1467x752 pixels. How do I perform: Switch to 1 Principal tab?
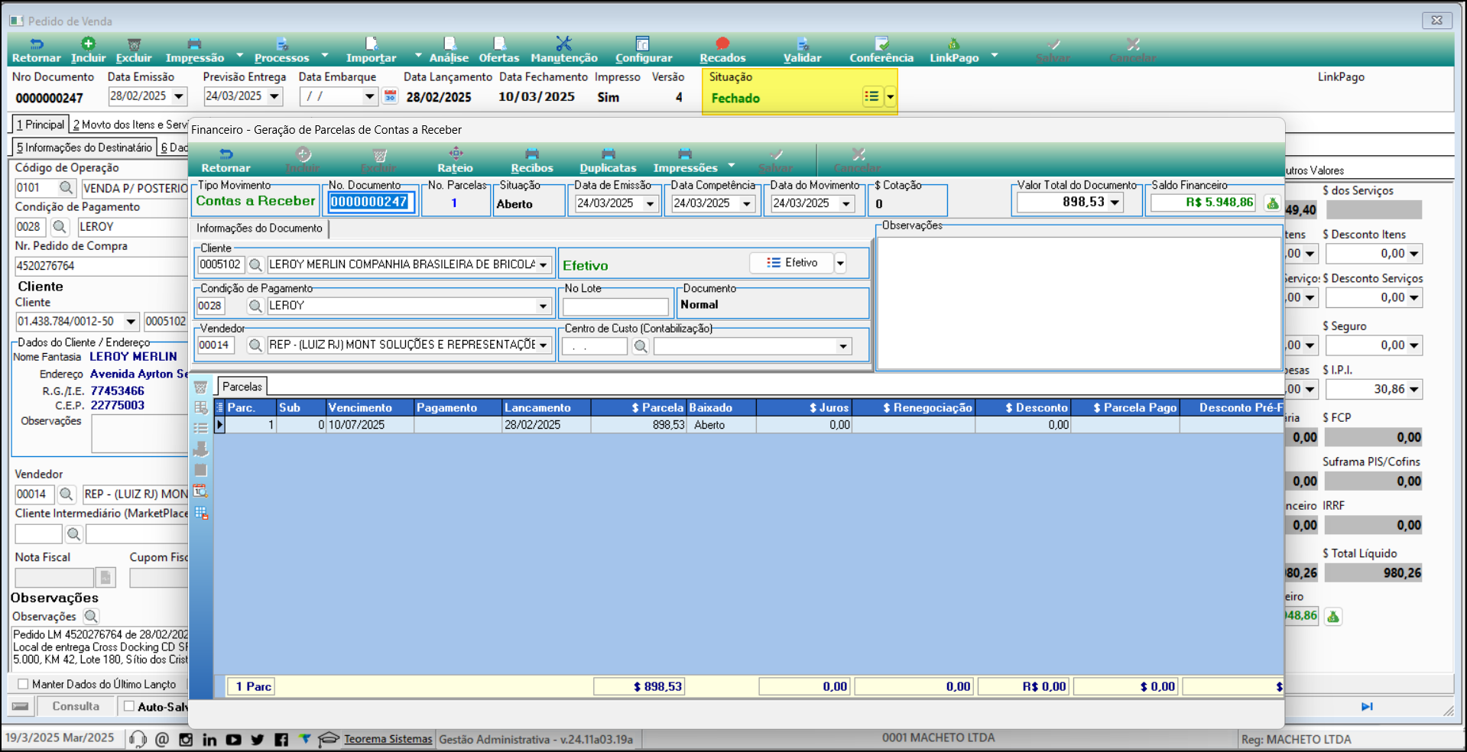(41, 125)
